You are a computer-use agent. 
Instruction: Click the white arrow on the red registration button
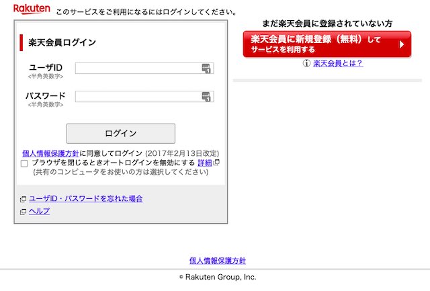click(x=401, y=44)
